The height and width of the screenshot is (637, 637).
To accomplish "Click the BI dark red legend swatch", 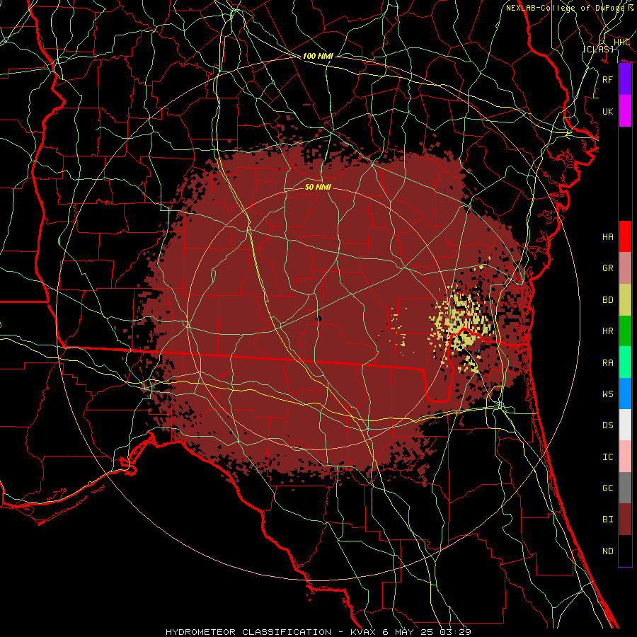I will 625,520.
